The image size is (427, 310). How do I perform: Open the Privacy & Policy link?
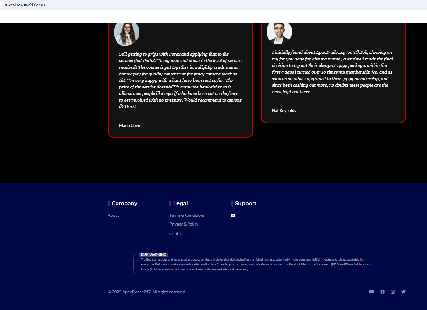point(184,224)
